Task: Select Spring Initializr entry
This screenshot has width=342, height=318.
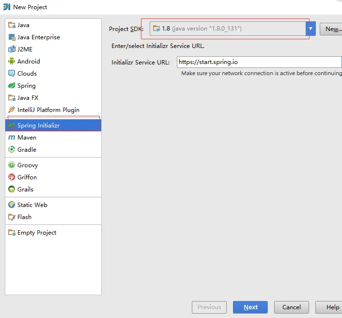Action: tap(53, 126)
